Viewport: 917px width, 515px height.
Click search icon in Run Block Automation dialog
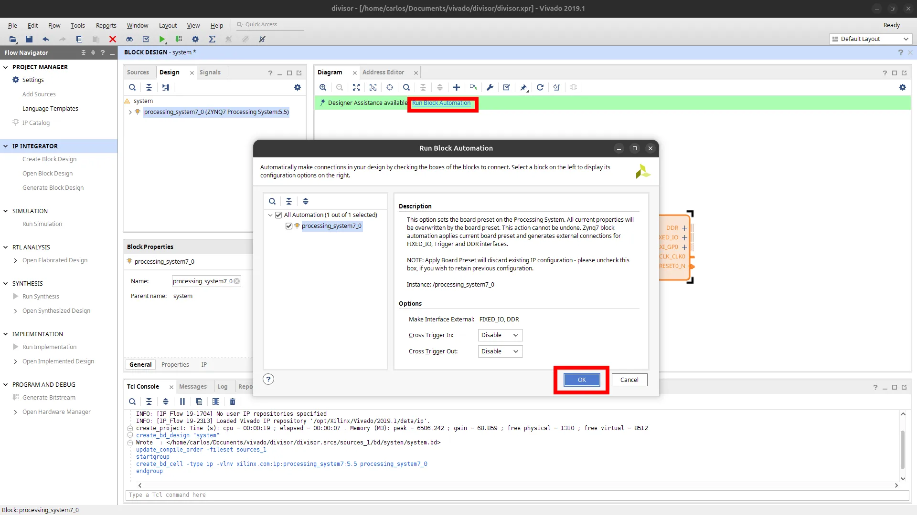point(272,201)
